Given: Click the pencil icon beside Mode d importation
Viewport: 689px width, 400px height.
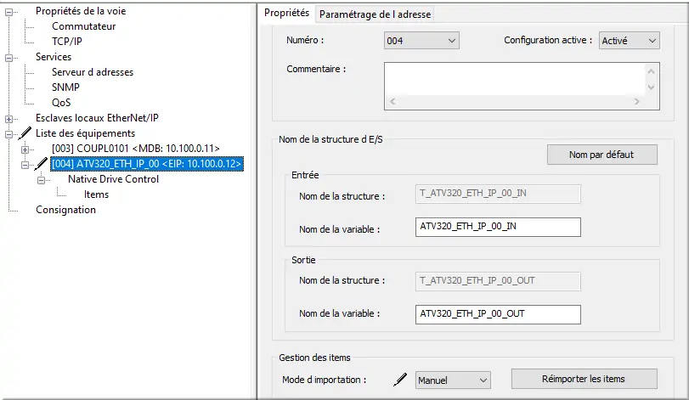Looking at the screenshot, I should point(400,380).
